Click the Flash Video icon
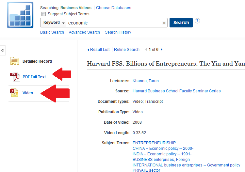 coord(15,93)
